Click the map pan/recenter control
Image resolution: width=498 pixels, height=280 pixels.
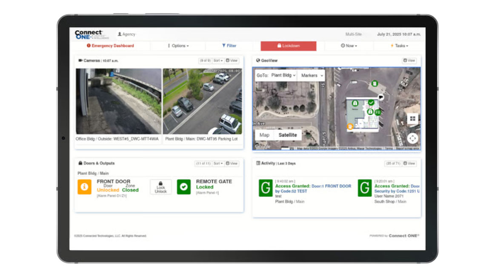tap(412, 138)
